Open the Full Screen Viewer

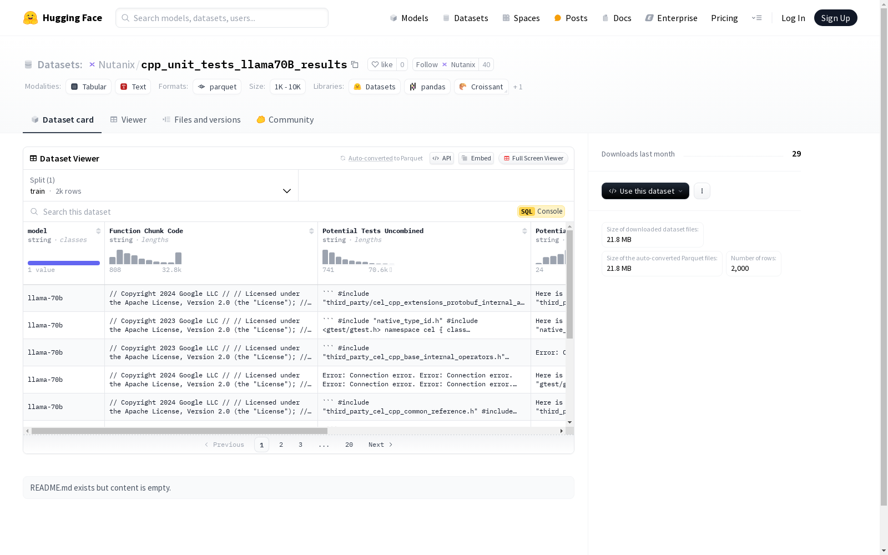(x=533, y=158)
